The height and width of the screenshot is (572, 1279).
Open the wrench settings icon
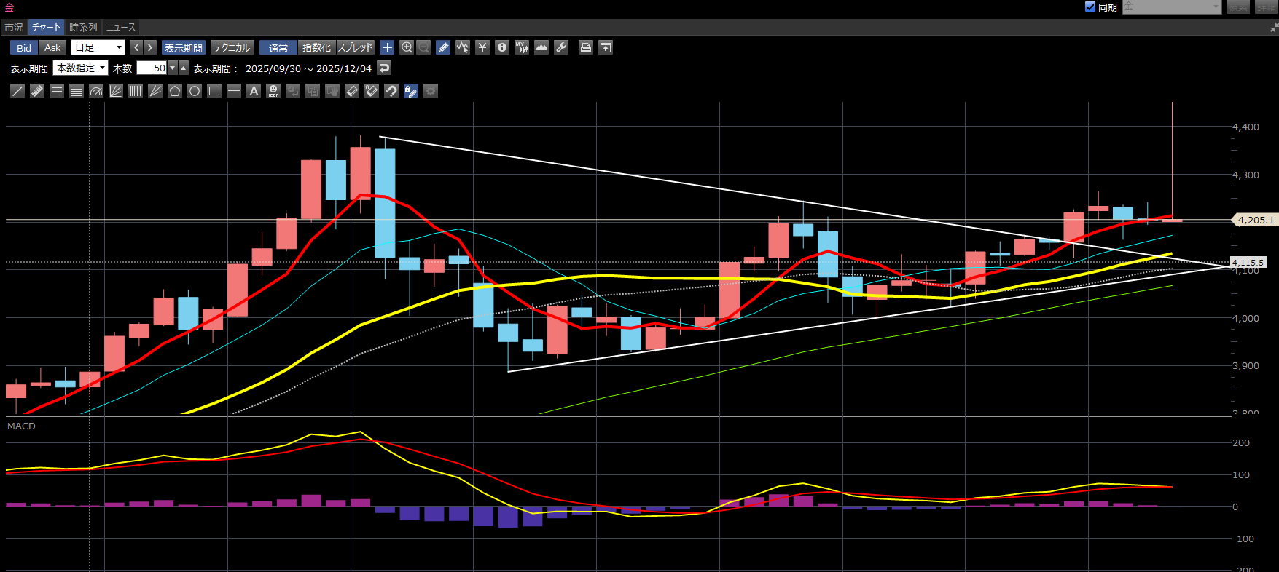pyautogui.click(x=561, y=47)
